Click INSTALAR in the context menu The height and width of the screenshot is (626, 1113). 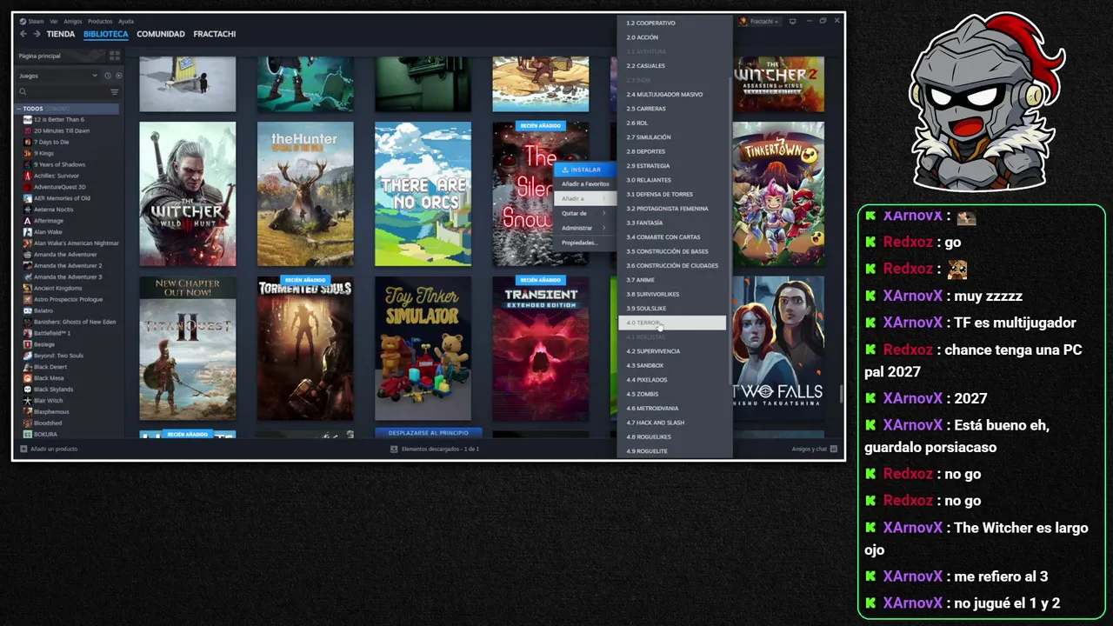point(585,170)
